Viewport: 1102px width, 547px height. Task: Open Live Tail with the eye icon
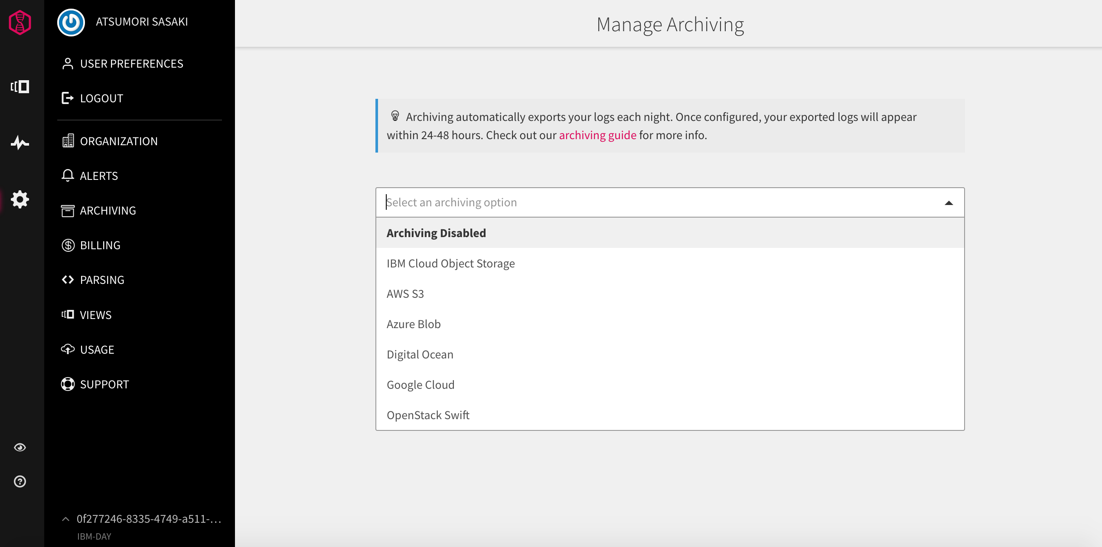[20, 447]
